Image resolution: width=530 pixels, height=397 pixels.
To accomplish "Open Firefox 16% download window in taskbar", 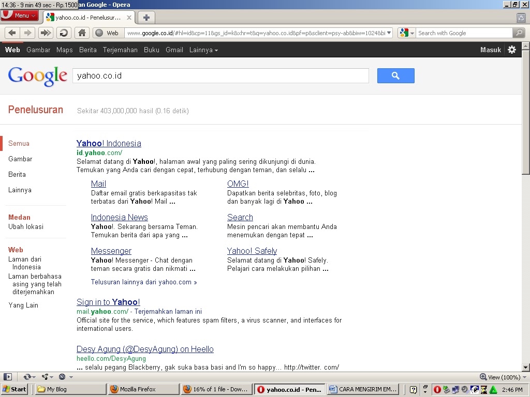I will point(217,389).
